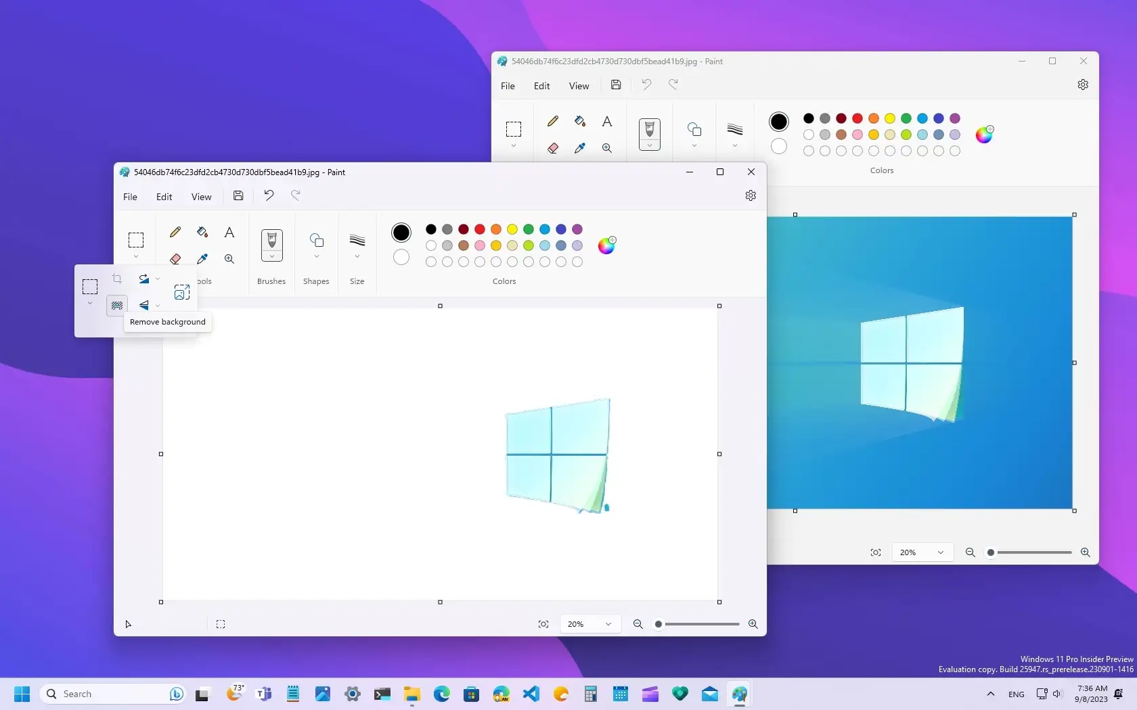Open Settings gear in front Paint window
1137x710 pixels.
(751, 196)
